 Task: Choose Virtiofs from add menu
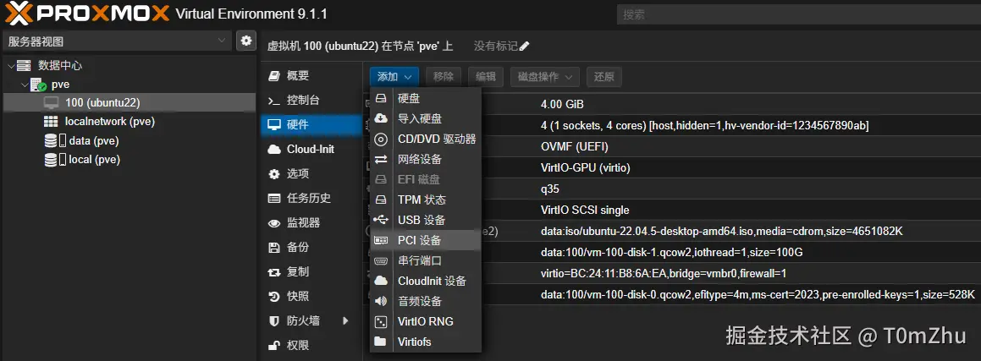pyautogui.click(x=426, y=342)
